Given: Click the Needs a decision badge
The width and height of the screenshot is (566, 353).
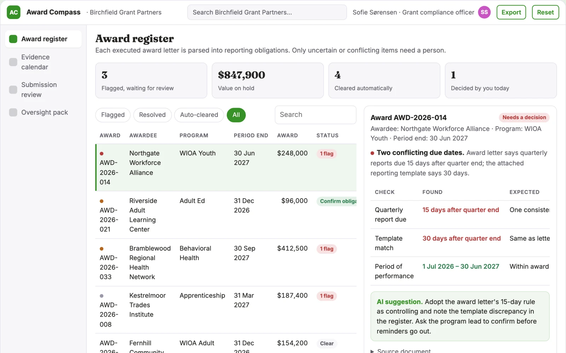Looking at the screenshot, I should (524, 117).
